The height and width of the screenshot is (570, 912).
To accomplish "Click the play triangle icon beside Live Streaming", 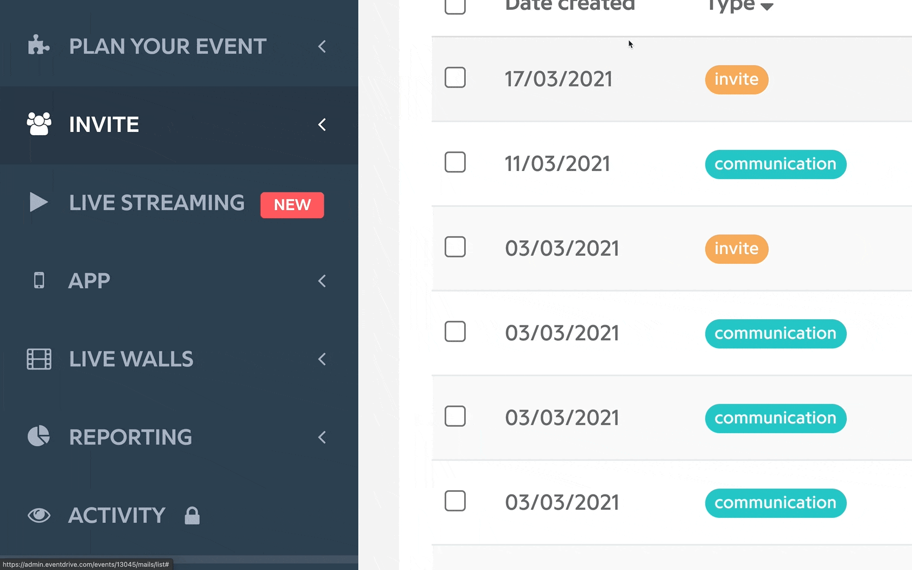I will (x=39, y=202).
